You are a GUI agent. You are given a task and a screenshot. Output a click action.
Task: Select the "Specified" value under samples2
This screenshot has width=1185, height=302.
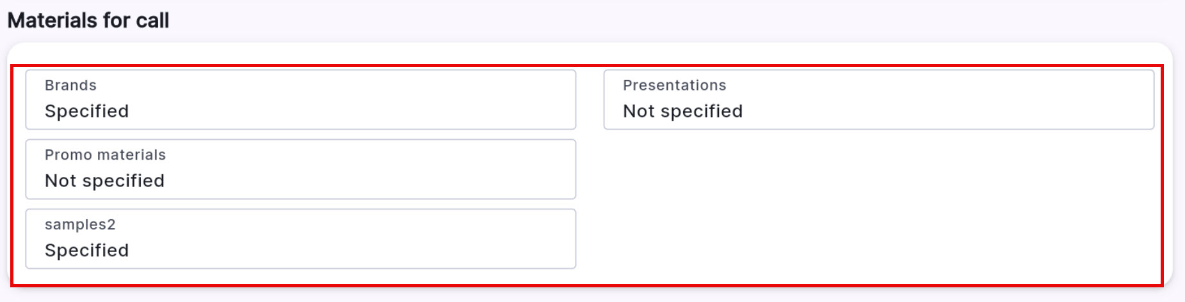coord(86,250)
